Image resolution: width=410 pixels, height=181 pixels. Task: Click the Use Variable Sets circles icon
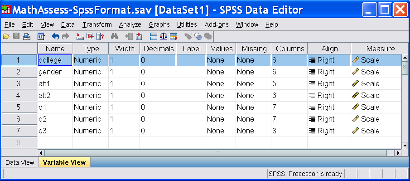[198, 36]
